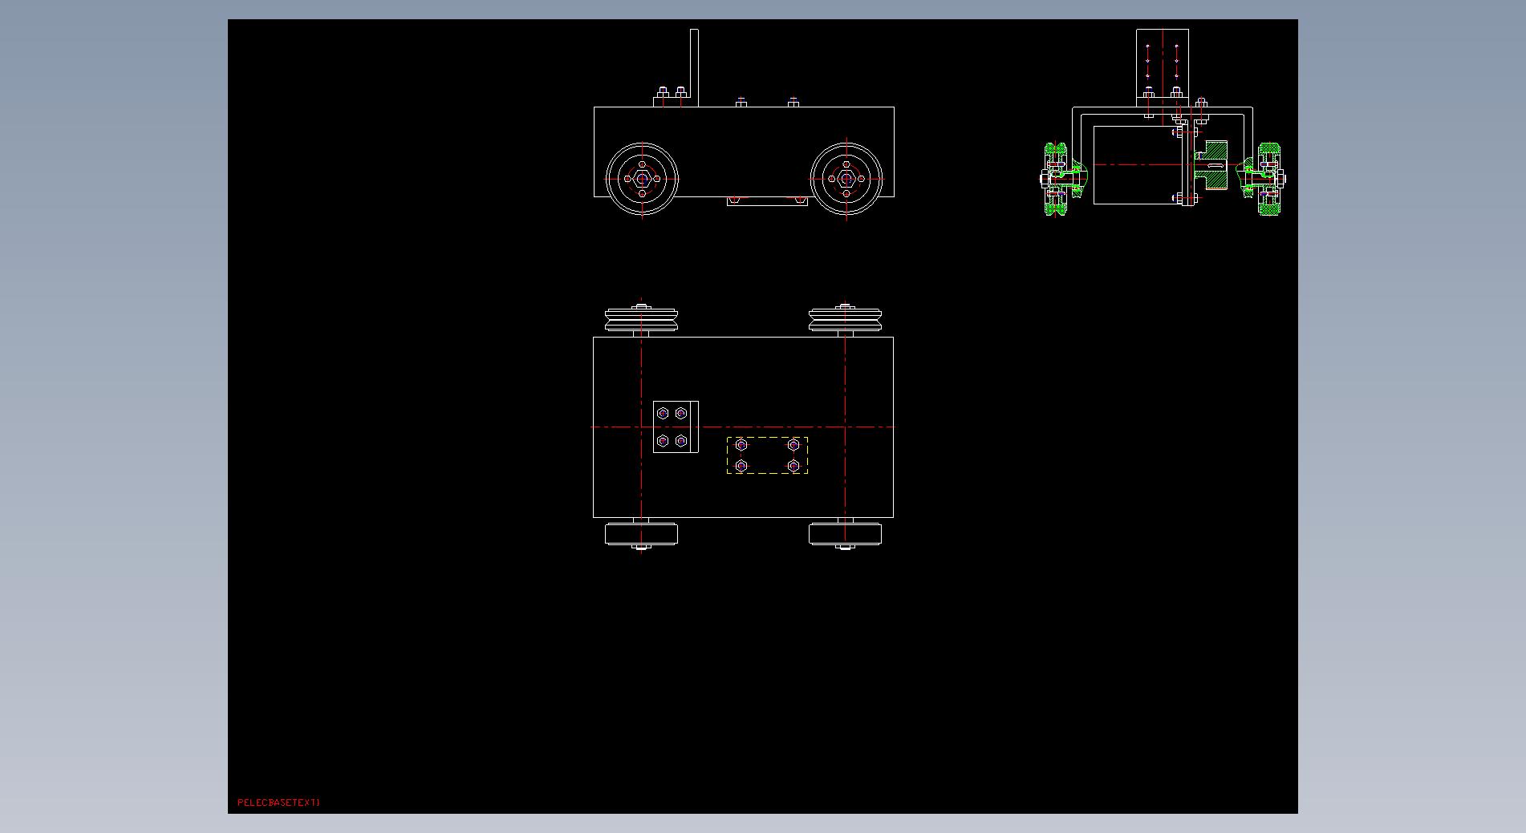
Task: Select the upright post in side elevation
Action: (x=694, y=68)
